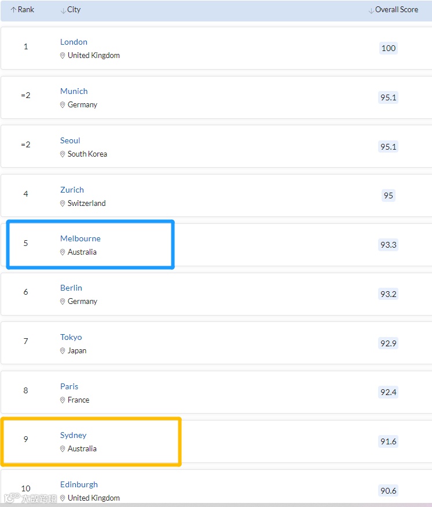Open the Sydney city link
This screenshot has width=432, height=507.
tap(73, 435)
